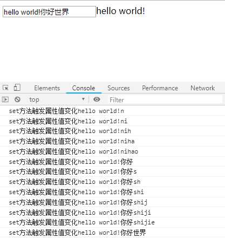
Task: Focus the hello world!你好世界 text input
Action: 49,12
